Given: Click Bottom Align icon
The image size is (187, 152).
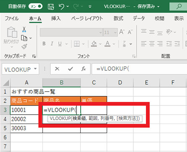Looking at the screenshot, I should point(160,33).
